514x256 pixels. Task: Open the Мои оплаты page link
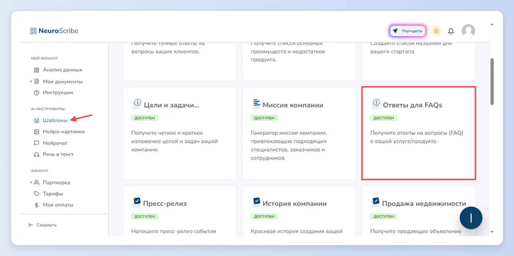click(58, 205)
